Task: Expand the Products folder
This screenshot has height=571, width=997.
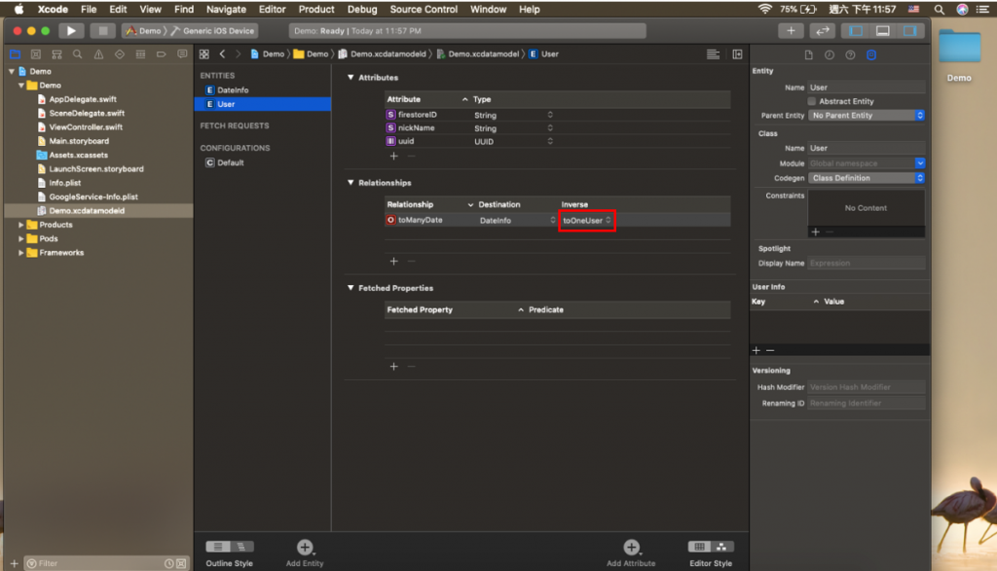Action: pos(21,225)
